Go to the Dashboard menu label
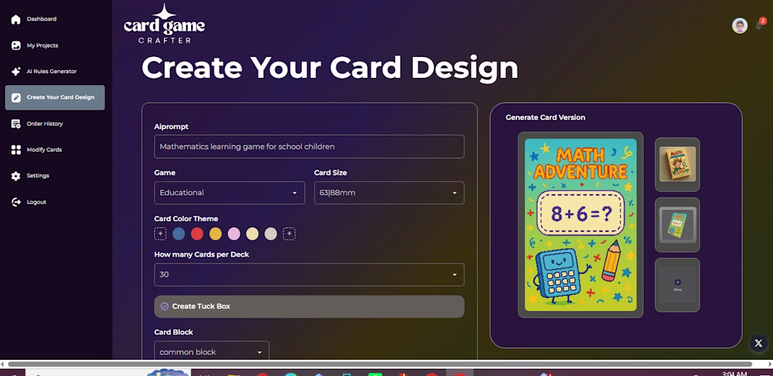This screenshot has height=376, width=773. coord(41,19)
